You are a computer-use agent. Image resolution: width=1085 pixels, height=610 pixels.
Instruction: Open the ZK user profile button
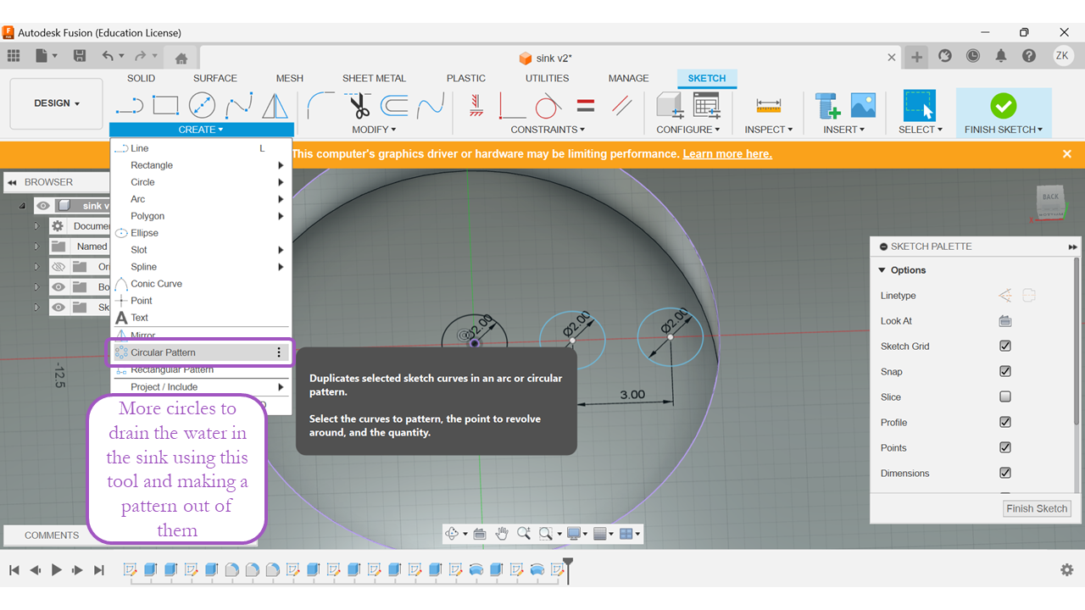(x=1063, y=56)
